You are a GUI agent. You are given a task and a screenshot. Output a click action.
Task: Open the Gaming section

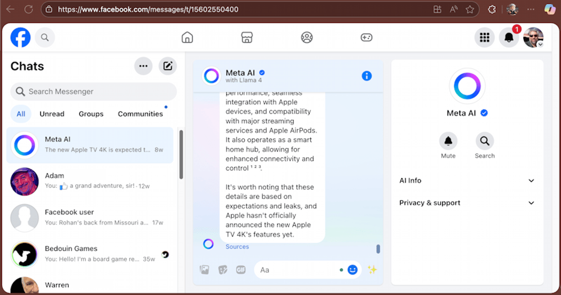[367, 37]
